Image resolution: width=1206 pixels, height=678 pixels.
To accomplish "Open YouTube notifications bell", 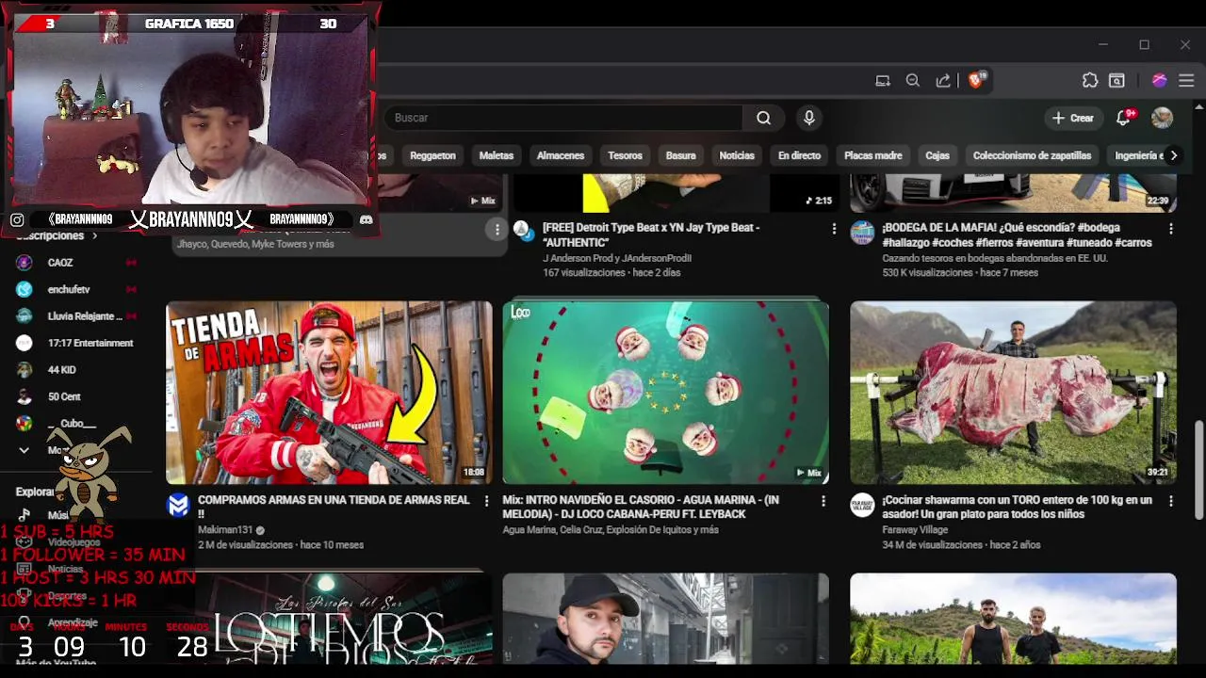I will [1123, 118].
